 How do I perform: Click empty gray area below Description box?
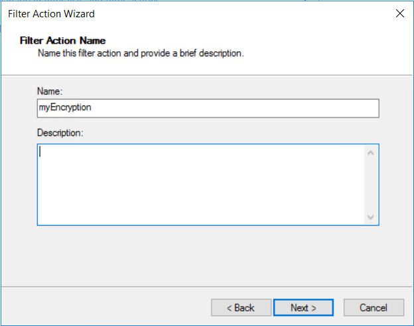coord(199,256)
